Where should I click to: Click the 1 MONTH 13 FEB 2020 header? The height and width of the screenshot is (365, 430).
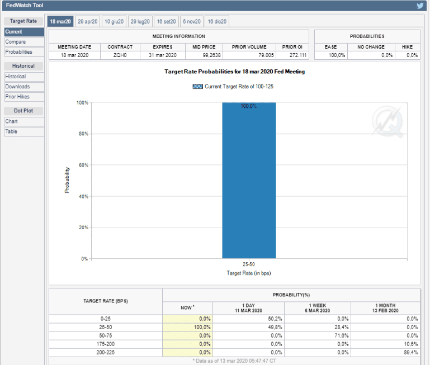pos(385,308)
